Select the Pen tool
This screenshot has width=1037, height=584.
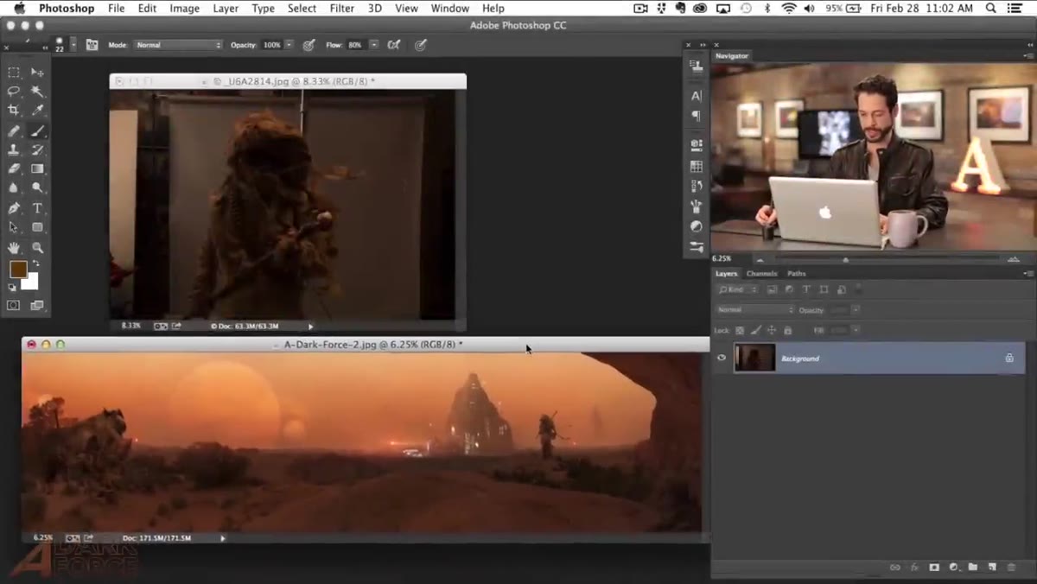click(x=14, y=208)
